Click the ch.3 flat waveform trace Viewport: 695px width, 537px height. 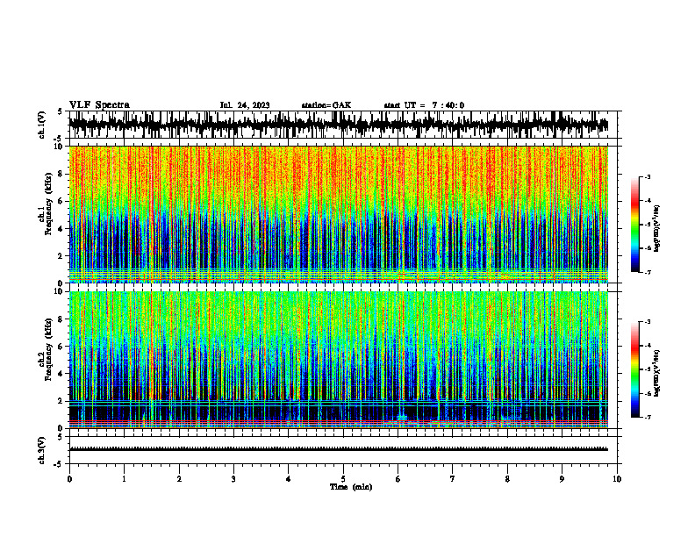point(338,449)
